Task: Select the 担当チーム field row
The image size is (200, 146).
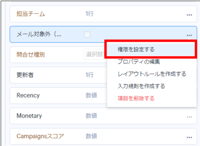Action: click(103, 14)
